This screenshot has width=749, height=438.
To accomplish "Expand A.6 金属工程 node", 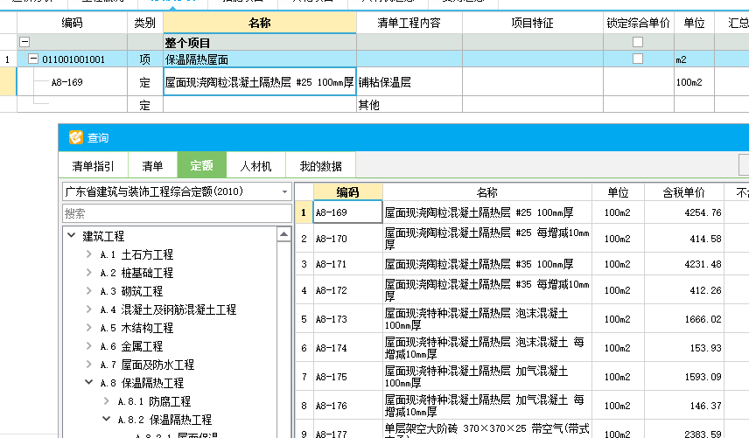I will point(89,345).
